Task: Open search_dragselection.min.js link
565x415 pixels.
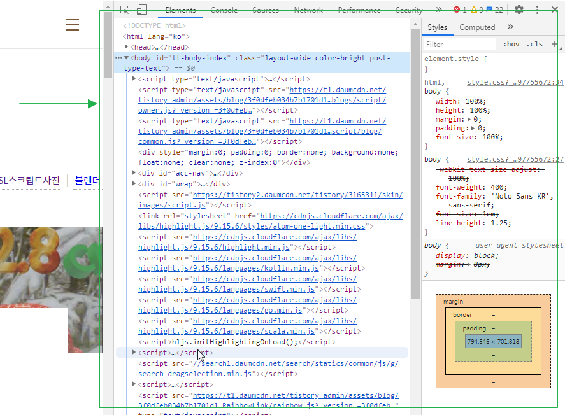Action: [x=268, y=369]
